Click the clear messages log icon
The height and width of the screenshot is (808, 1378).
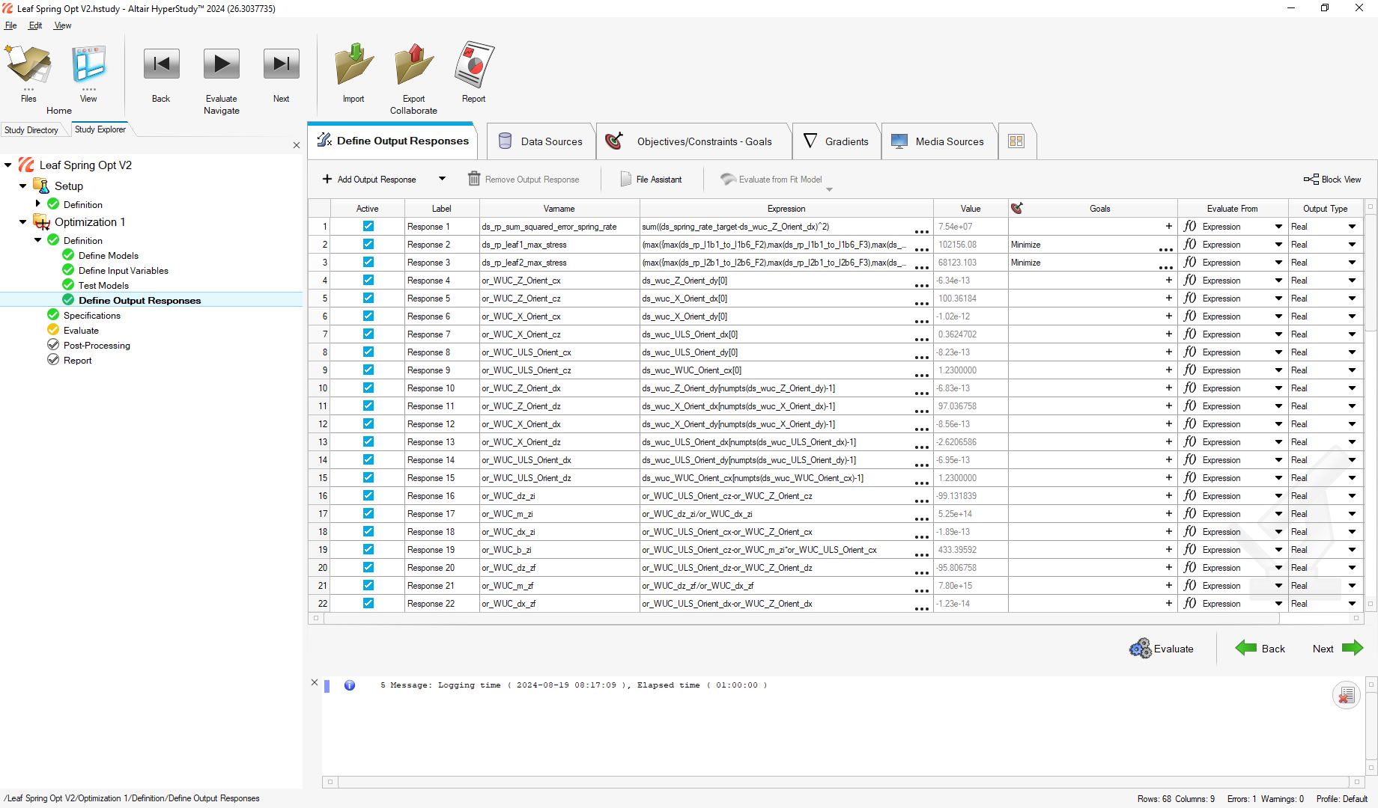click(1347, 696)
